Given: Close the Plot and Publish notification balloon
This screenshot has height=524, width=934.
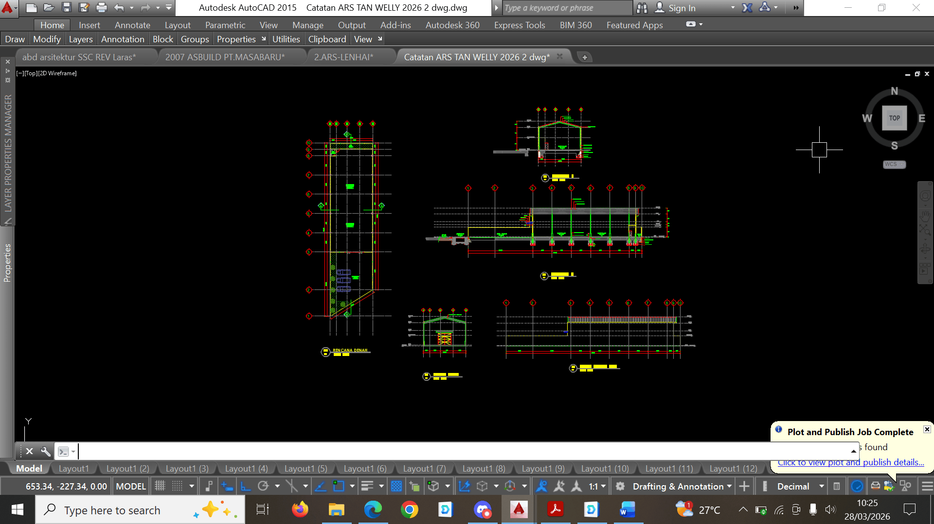Looking at the screenshot, I should coord(927,429).
